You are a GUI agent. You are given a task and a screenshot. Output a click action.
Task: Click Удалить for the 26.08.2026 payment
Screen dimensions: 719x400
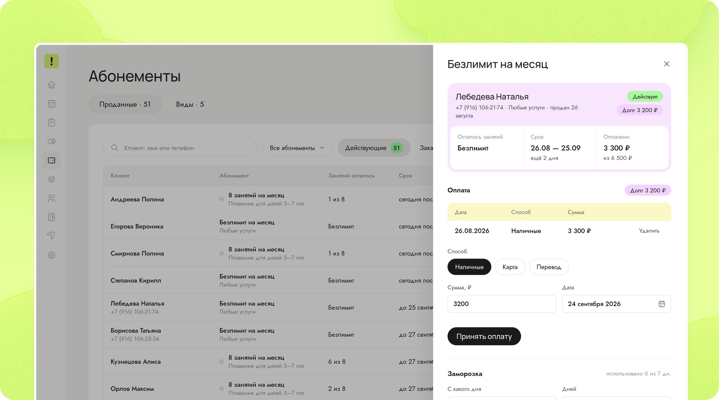coord(649,231)
